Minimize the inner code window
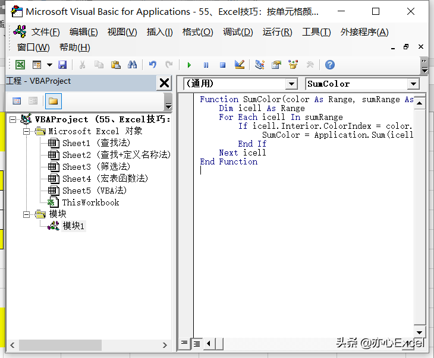 393,47
